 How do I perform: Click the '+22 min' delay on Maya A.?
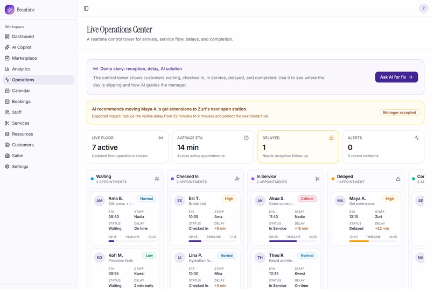(382, 228)
